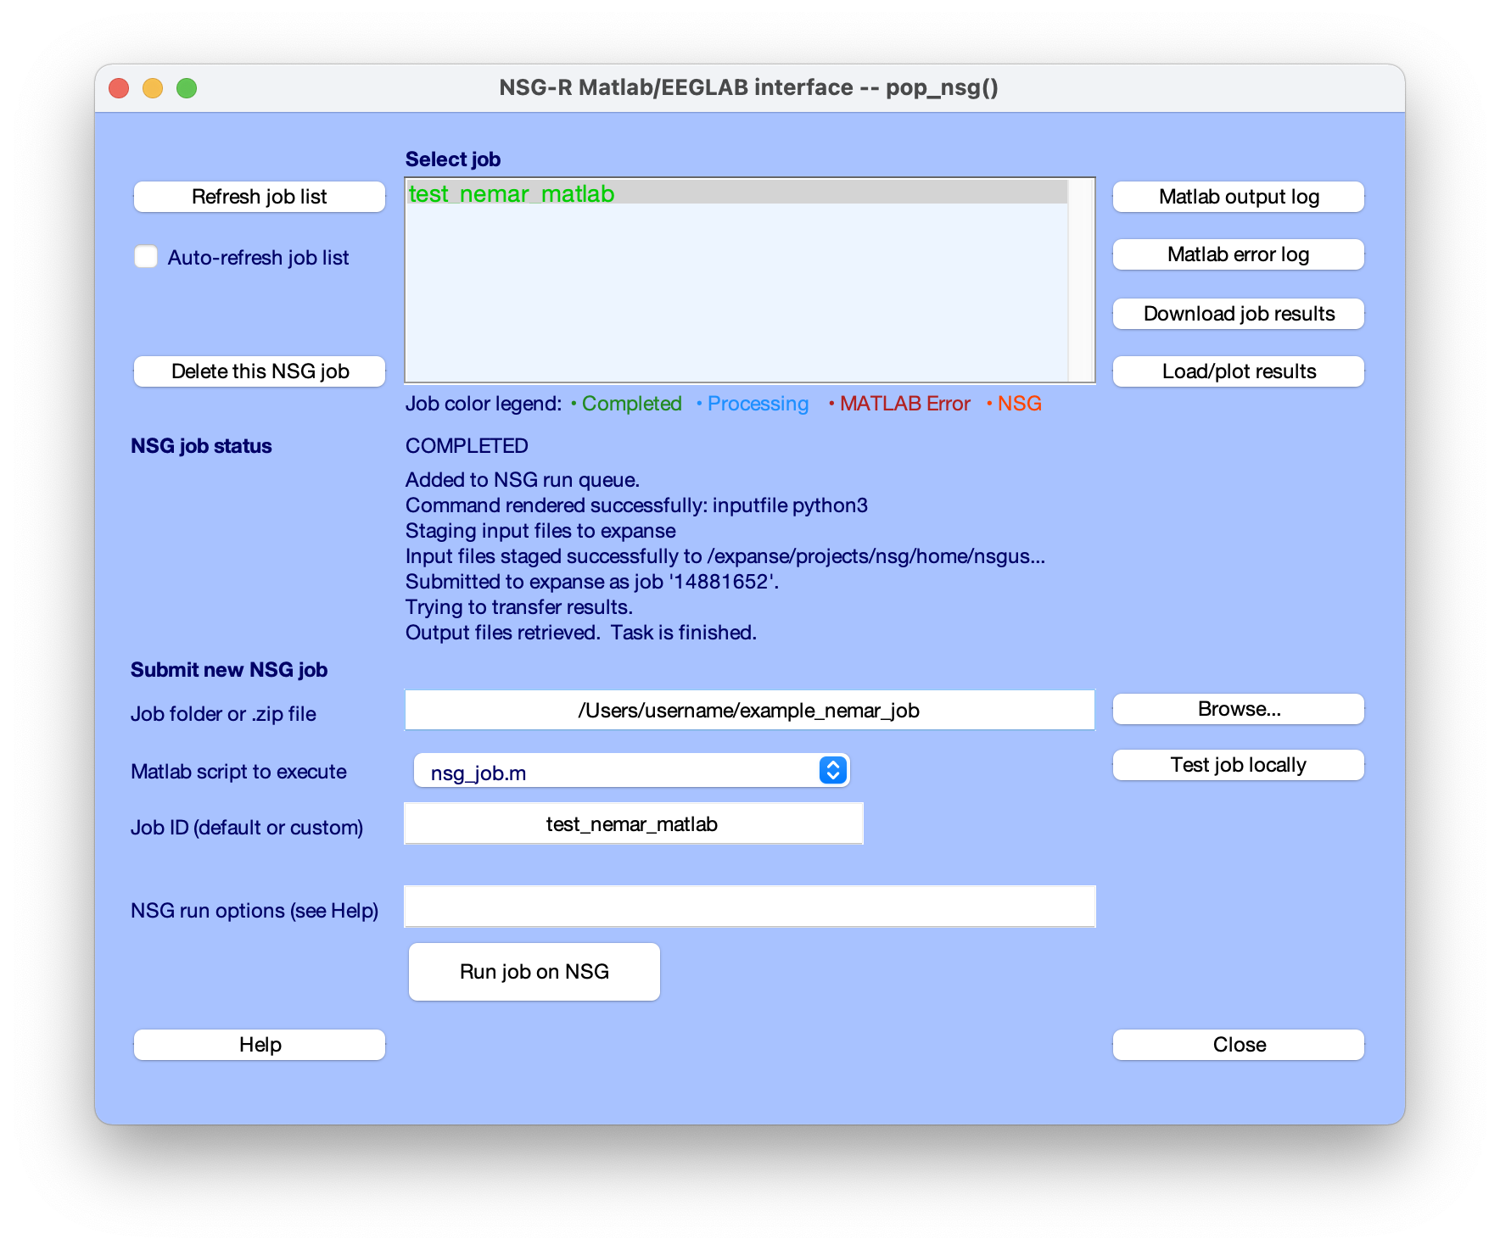Image resolution: width=1500 pixels, height=1250 pixels.
Task: Click Test job locally button
Action: 1239,765
